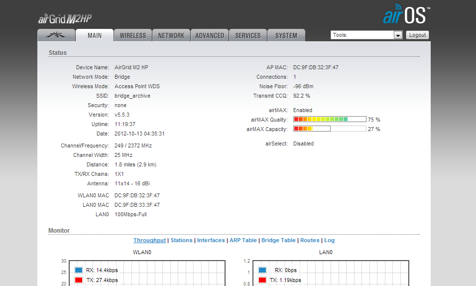
Task: Click the LAN0 MAC value DC:9F:DB:33:3F:47
Action: (137, 205)
